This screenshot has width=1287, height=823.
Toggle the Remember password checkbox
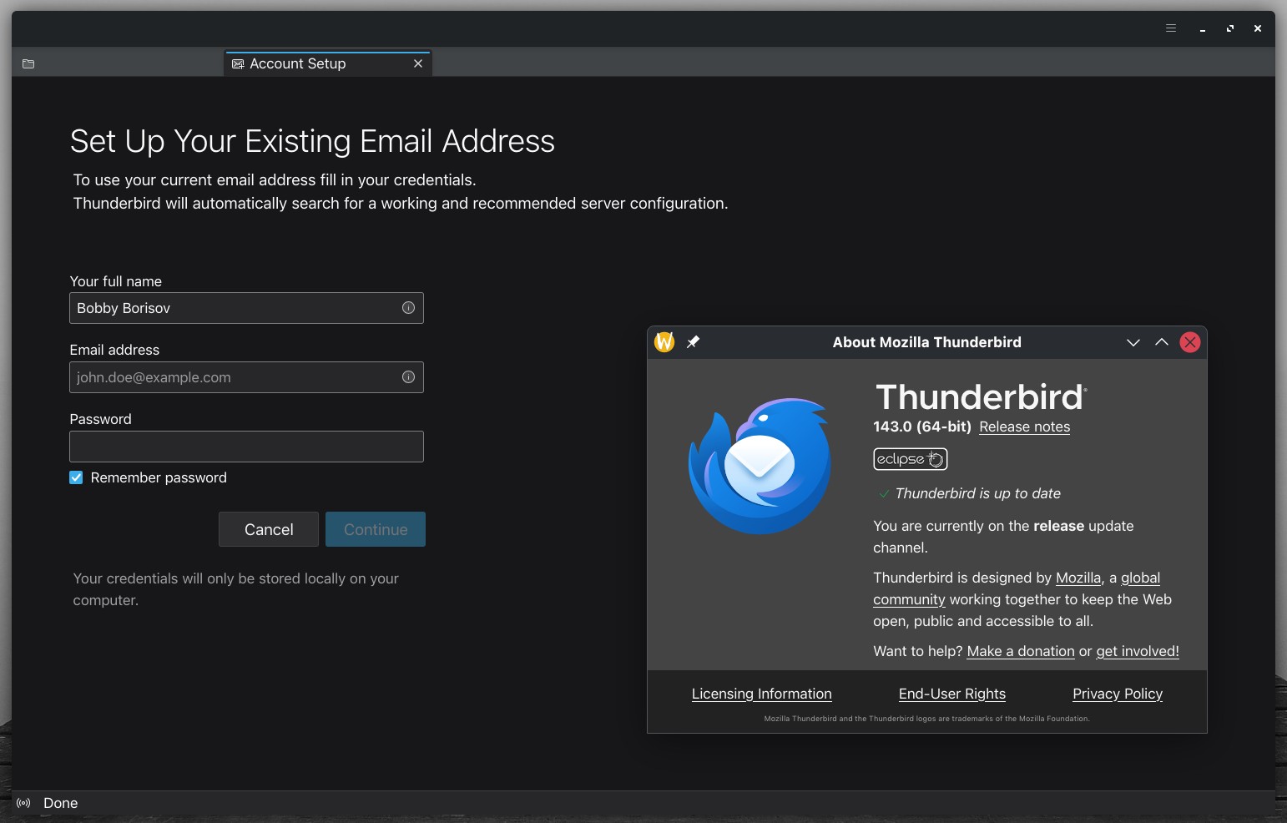click(76, 477)
